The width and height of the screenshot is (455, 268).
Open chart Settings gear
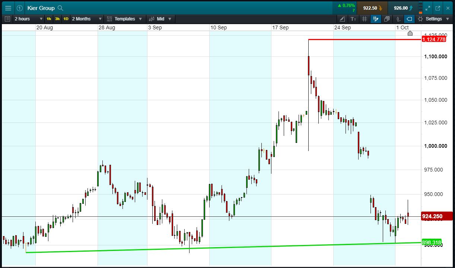420,19
